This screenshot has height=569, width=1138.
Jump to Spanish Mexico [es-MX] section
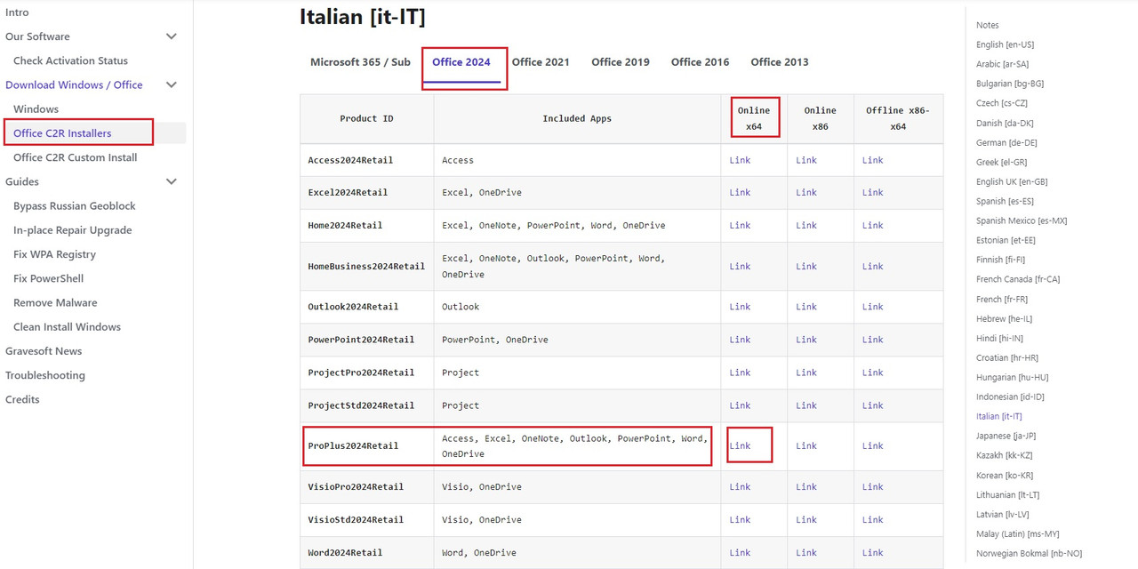(1022, 220)
